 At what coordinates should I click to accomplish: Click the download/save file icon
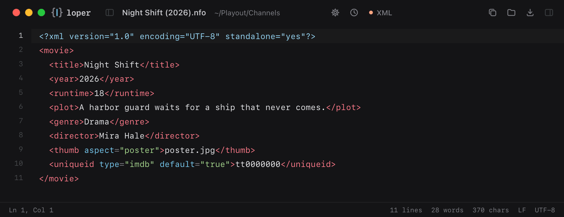point(530,13)
